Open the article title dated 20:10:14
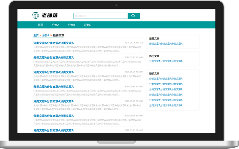The width and height of the screenshot is (239, 149). tap(53, 116)
